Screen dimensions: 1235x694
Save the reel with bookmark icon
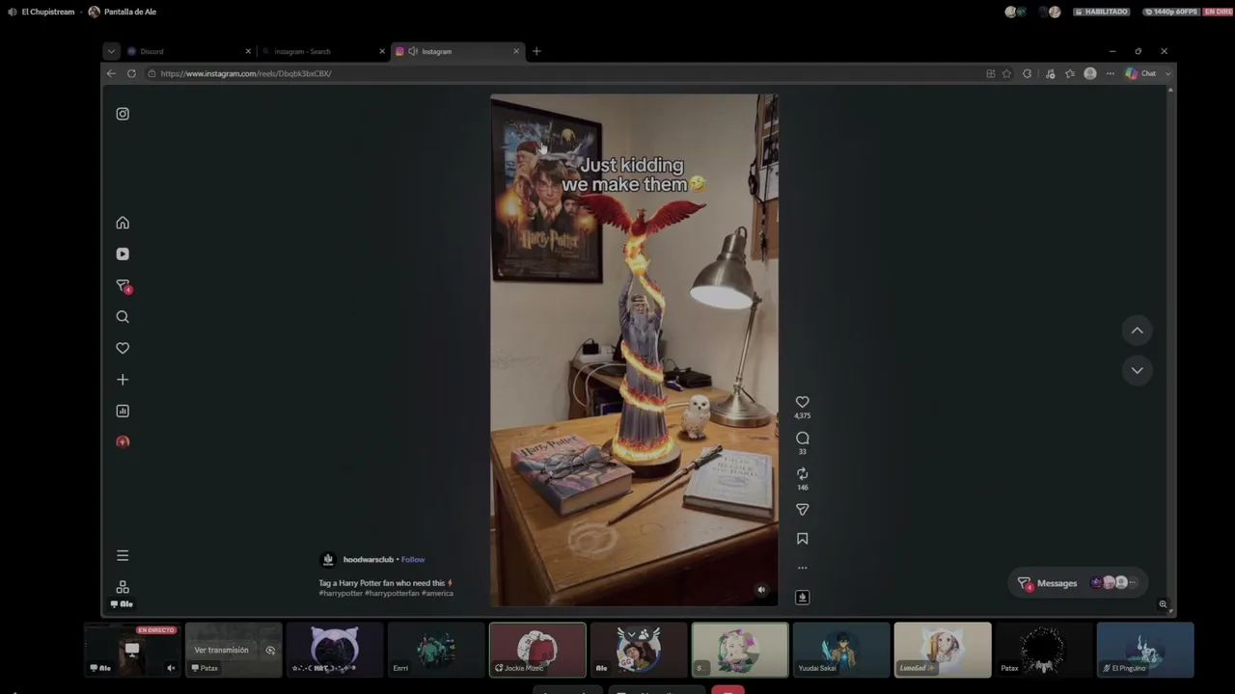802,539
